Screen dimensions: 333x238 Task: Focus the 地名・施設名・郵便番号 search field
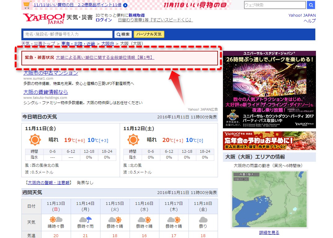click(x=68, y=34)
